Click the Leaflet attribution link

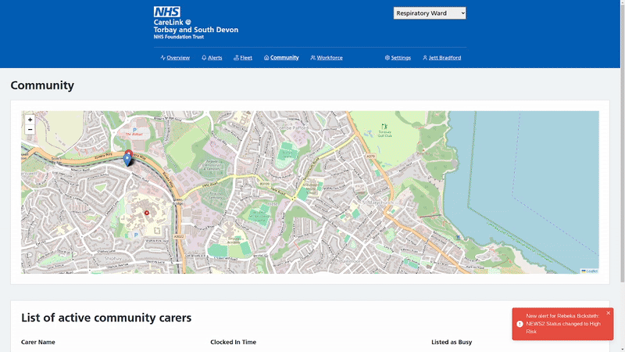[591, 271]
